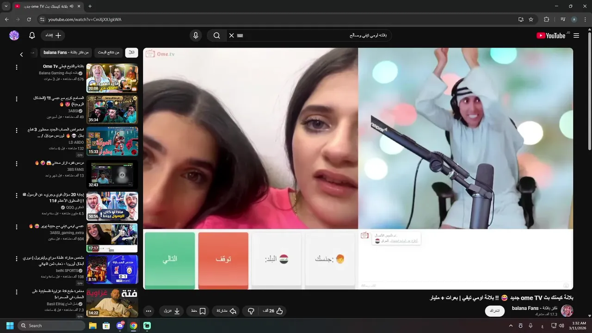The image size is (592, 333).
Task: Open options menu for beIN SPORTS video
Action: coord(17,259)
